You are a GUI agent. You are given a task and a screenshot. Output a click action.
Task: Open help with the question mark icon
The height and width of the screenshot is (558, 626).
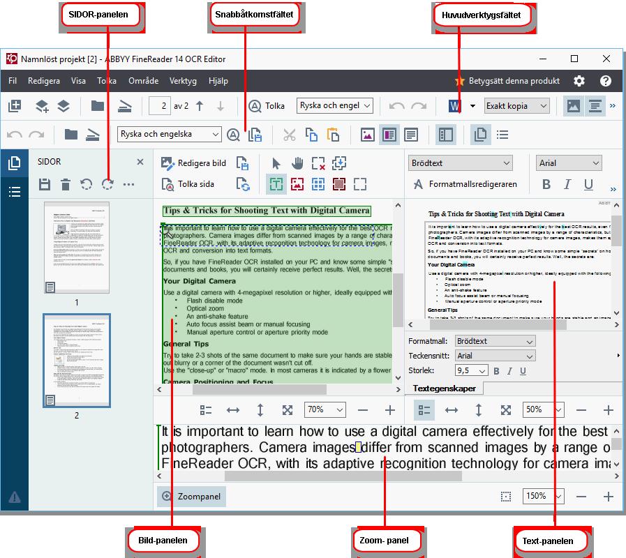tap(606, 81)
